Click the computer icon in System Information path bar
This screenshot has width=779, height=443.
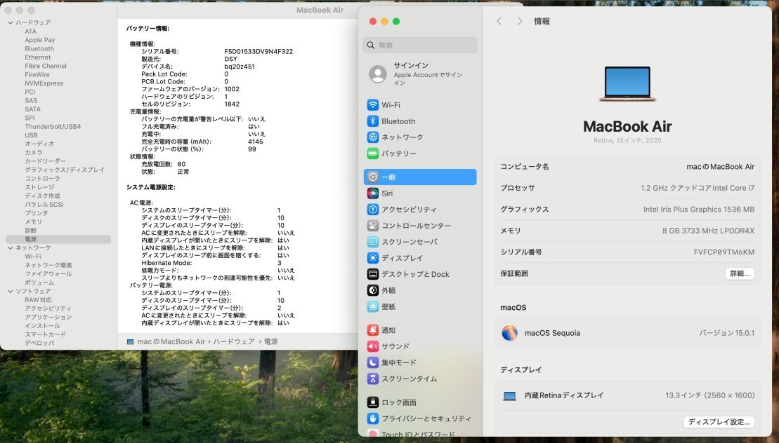[x=130, y=342]
